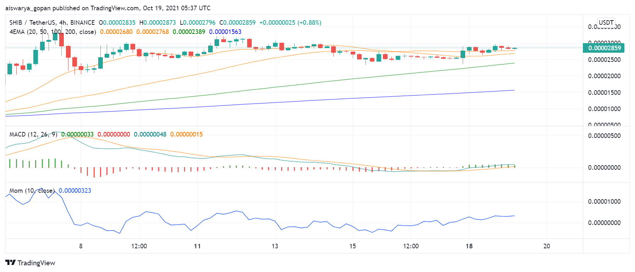
Task: Click the date label 11 on time axis
Action: tap(197, 246)
